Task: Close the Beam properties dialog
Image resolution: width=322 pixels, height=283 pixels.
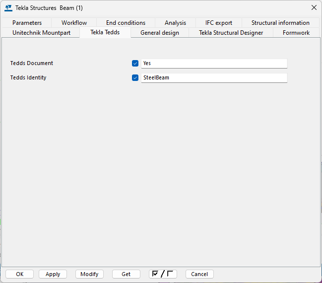Action: coord(314,7)
